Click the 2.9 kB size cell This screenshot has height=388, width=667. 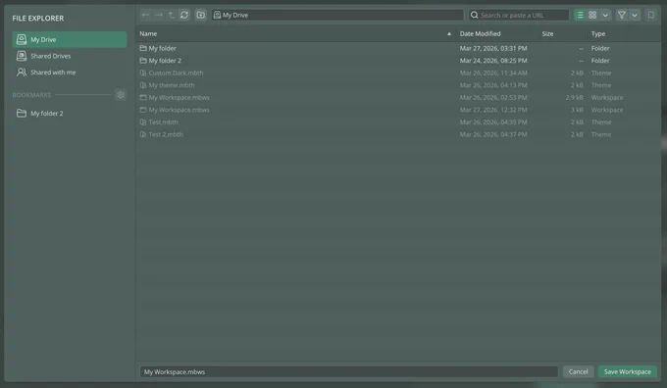(x=574, y=98)
